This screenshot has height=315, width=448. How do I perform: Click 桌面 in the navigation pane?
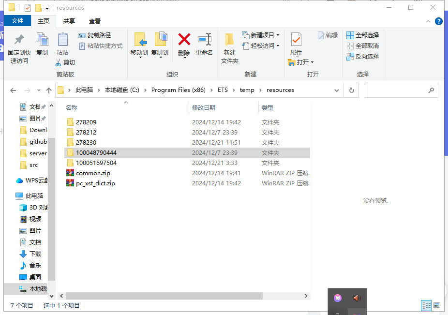(x=31, y=277)
